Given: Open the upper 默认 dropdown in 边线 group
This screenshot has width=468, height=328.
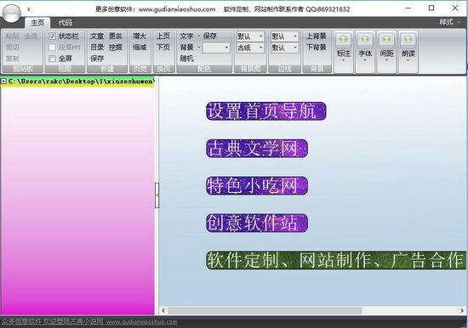Looking at the screenshot, I should (284, 37).
